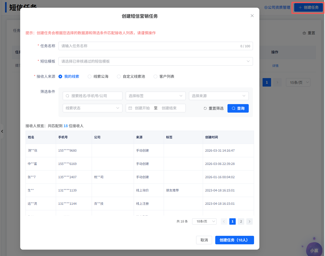Screen dimensions: 325x256
Task: Click the 重置筛选 refresh icon
Action: coord(205,108)
